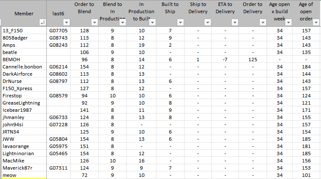Select the Member header cell
This screenshot has width=321, height=179.
tap(24, 14)
